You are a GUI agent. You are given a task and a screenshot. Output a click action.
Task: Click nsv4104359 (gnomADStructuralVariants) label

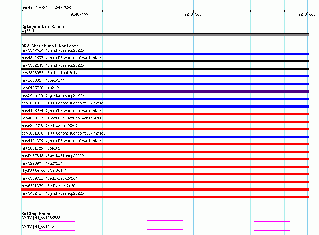pos(61,141)
